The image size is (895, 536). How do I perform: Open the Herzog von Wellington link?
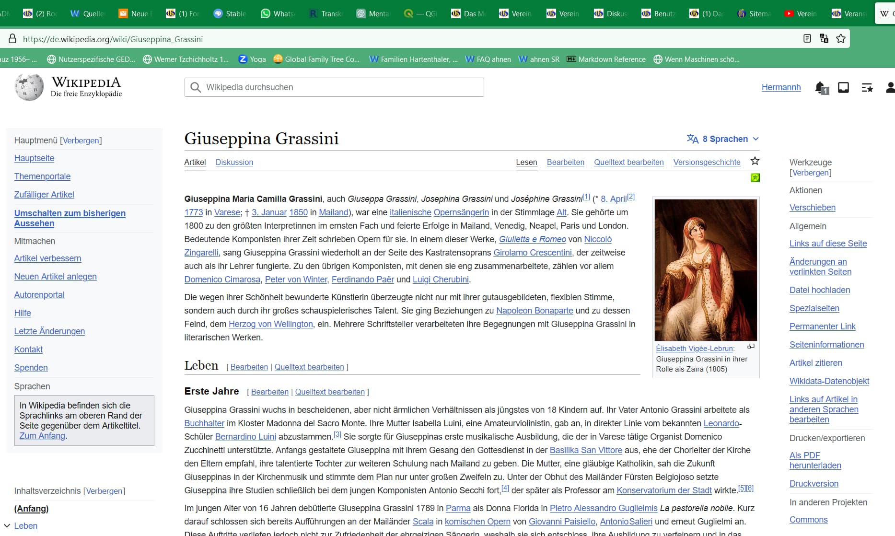pos(271,324)
